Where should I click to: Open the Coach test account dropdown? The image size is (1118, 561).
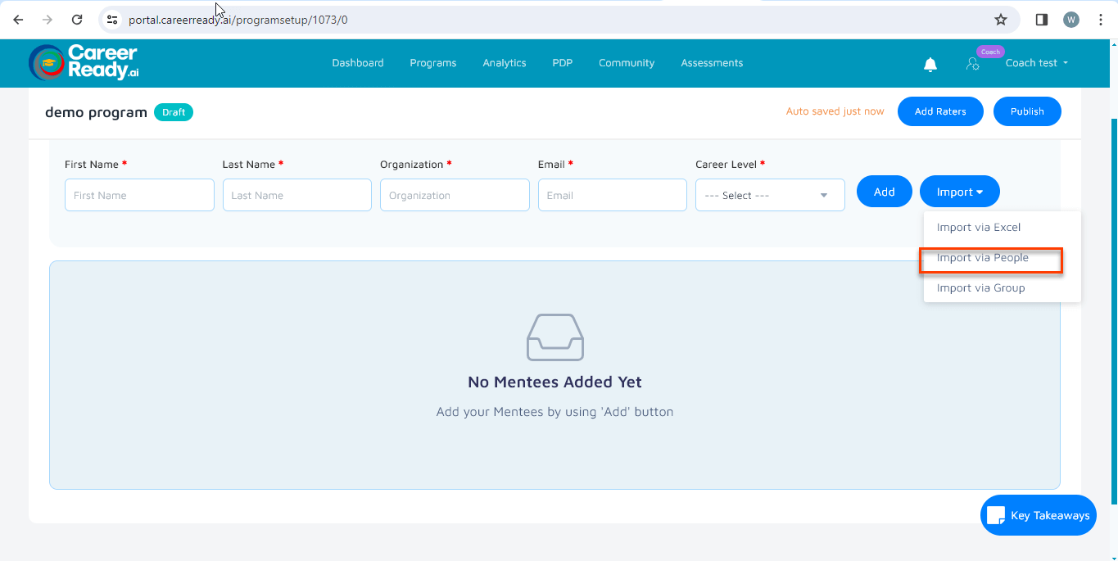pyautogui.click(x=1036, y=63)
